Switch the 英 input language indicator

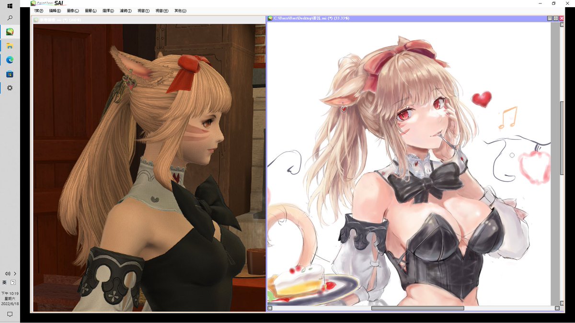click(5, 282)
